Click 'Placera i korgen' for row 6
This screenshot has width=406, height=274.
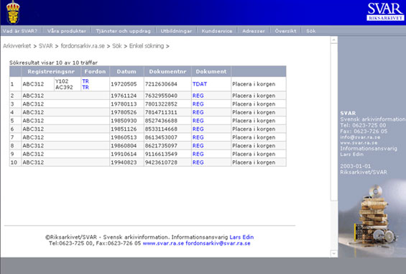coord(254,129)
